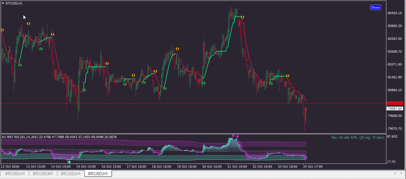Click the green marker at the 15 Oct 15:00 low
The height and width of the screenshot is (179, 406).
(x=84, y=90)
